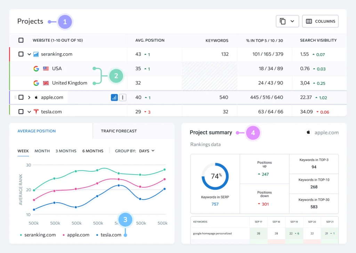Collapse the tesla.com row chevron
This screenshot has height=253, width=356.
[x=29, y=112]
